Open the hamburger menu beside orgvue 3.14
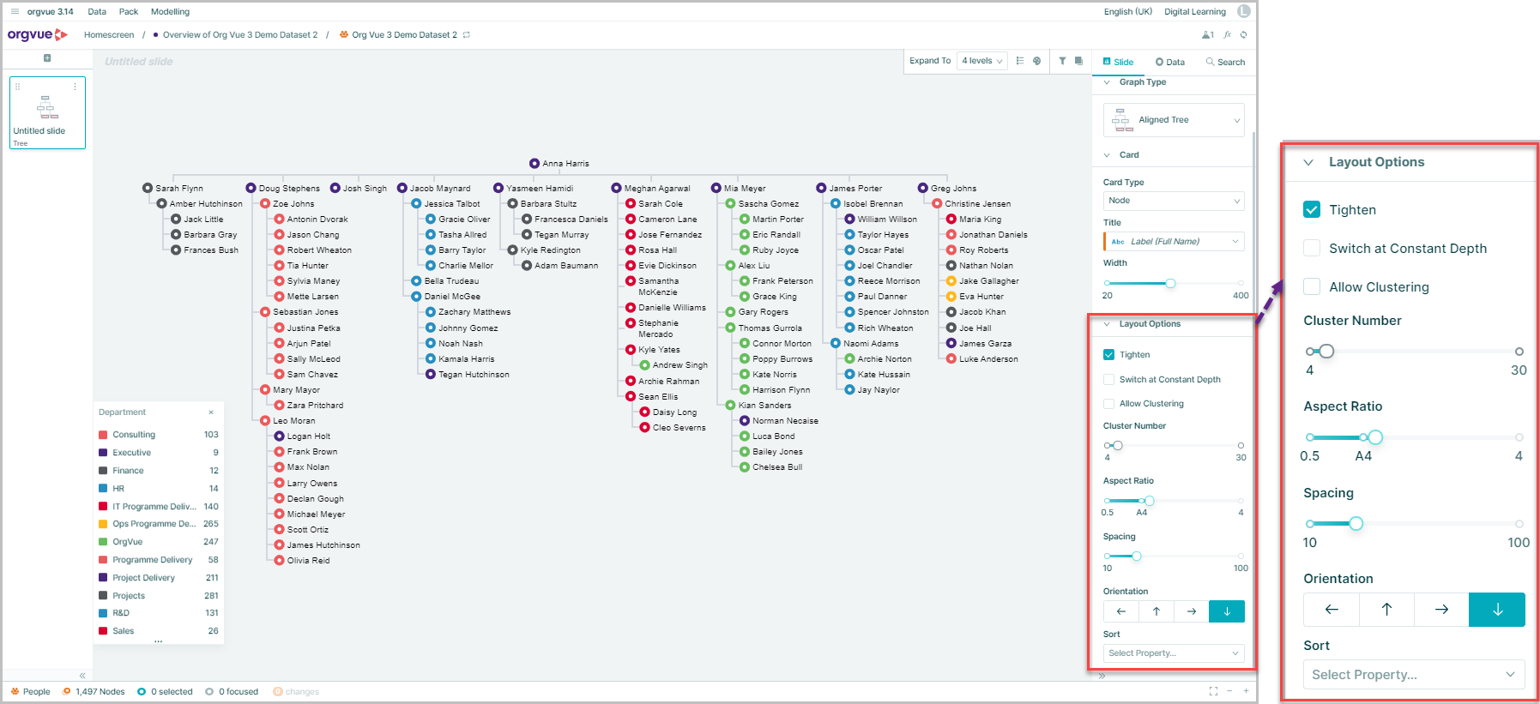Screen dimensions: 1540x704 (15, 12)
